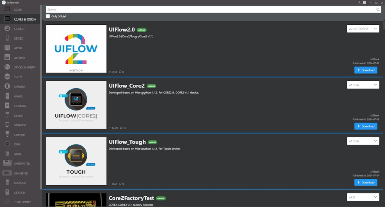The height and width of the screenshot is (207, 385).
Task: Click the official badge beside UIFlow_Core2
Action: coord(151,86)
